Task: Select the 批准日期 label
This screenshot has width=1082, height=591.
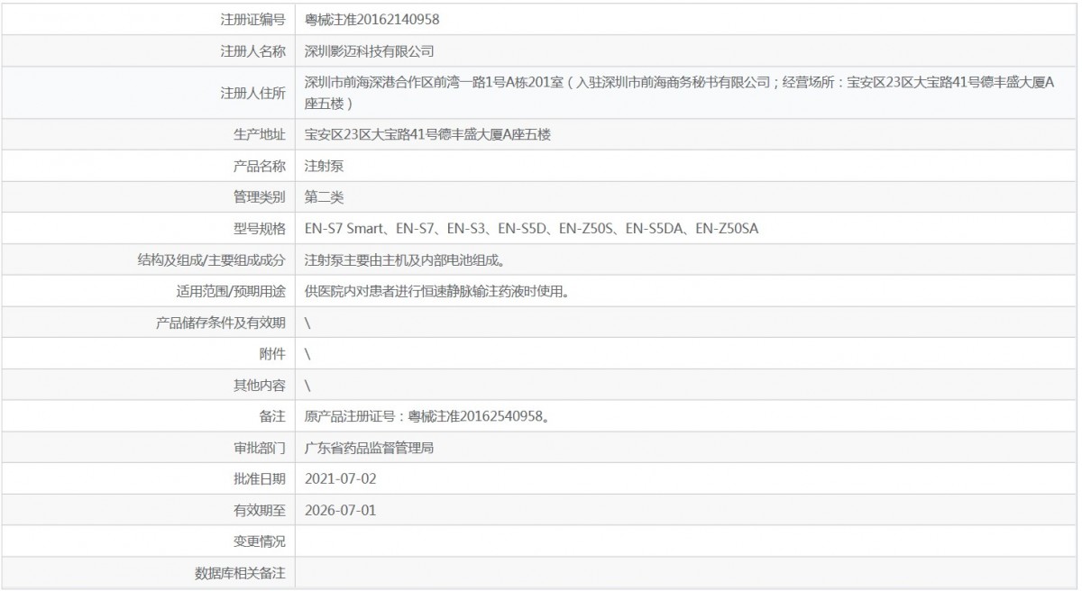Action: pos(260,478)
